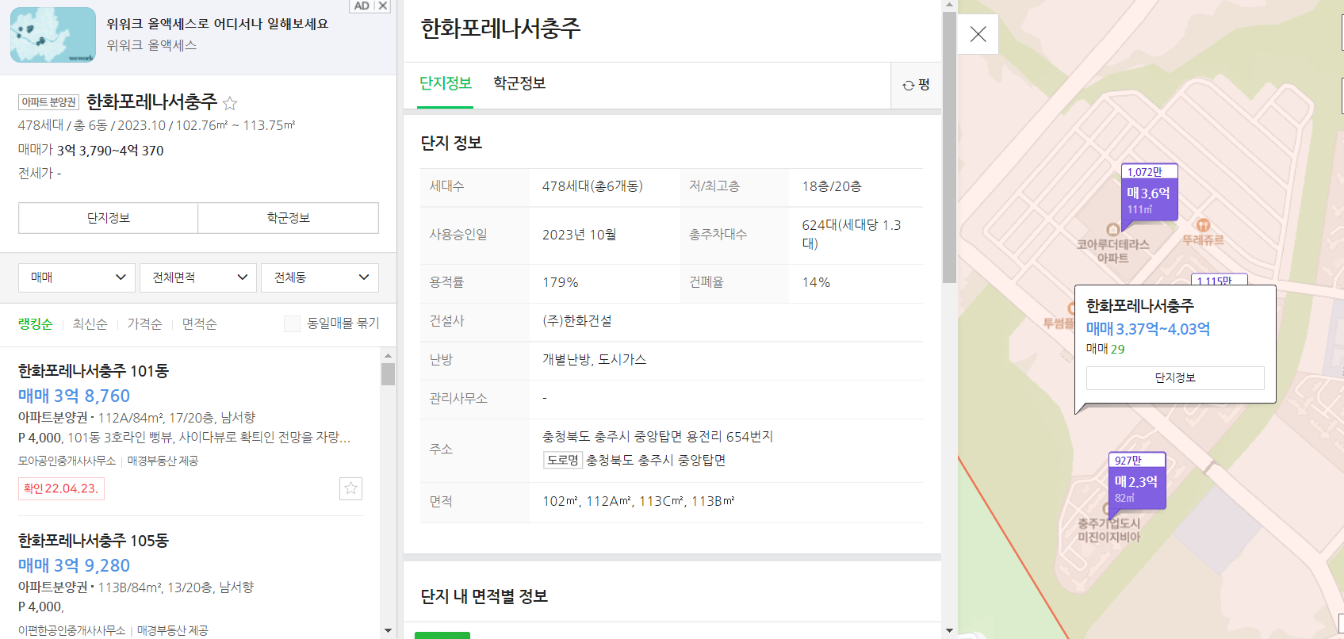
Task: Switch area unit with the 평 refresh button
Action: [916, 85]
